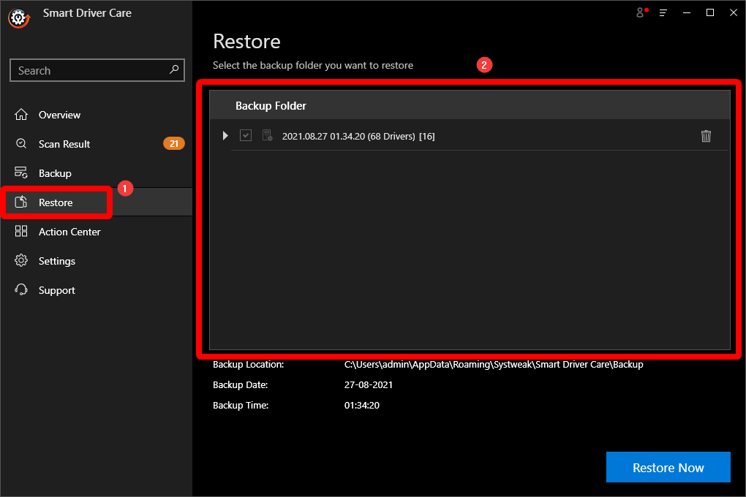Image resolution: width=746 pixels, height=497 pixels.
Task: Expand the 2021.08.27 backup folder
Action: pyautogui.click(x=225, y=135)
